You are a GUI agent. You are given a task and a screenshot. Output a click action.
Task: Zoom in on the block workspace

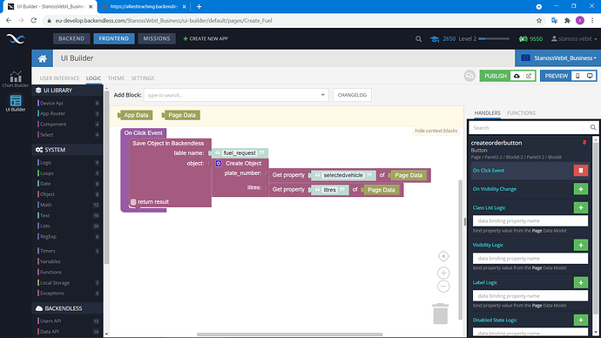pos(443,273)
